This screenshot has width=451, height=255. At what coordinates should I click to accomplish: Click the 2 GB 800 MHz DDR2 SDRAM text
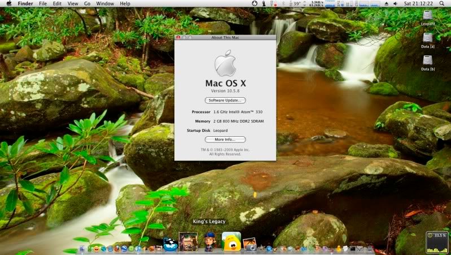(x=238, y=122)
